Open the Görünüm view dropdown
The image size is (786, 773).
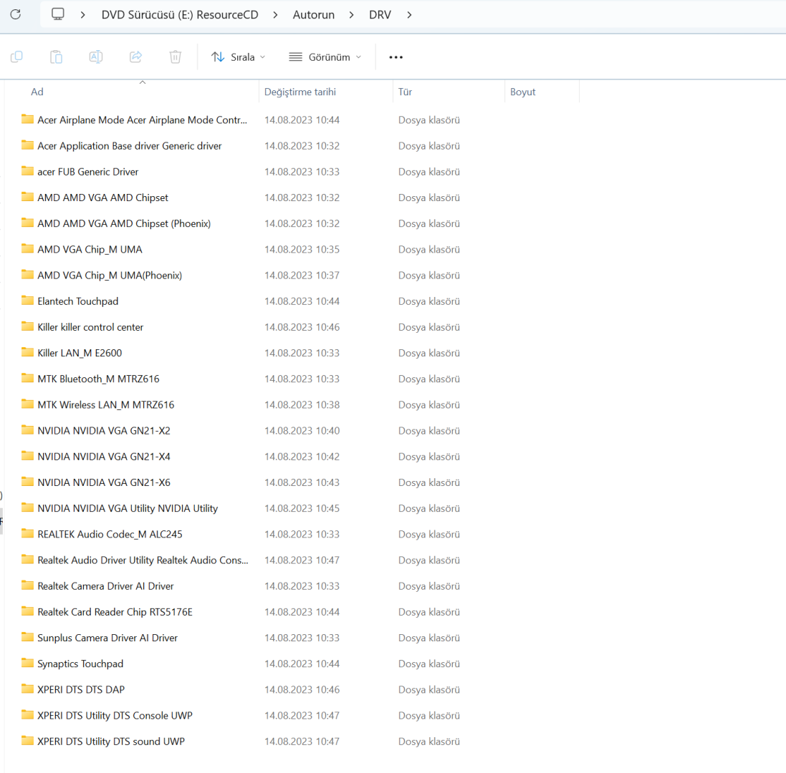tap(325, 57)
